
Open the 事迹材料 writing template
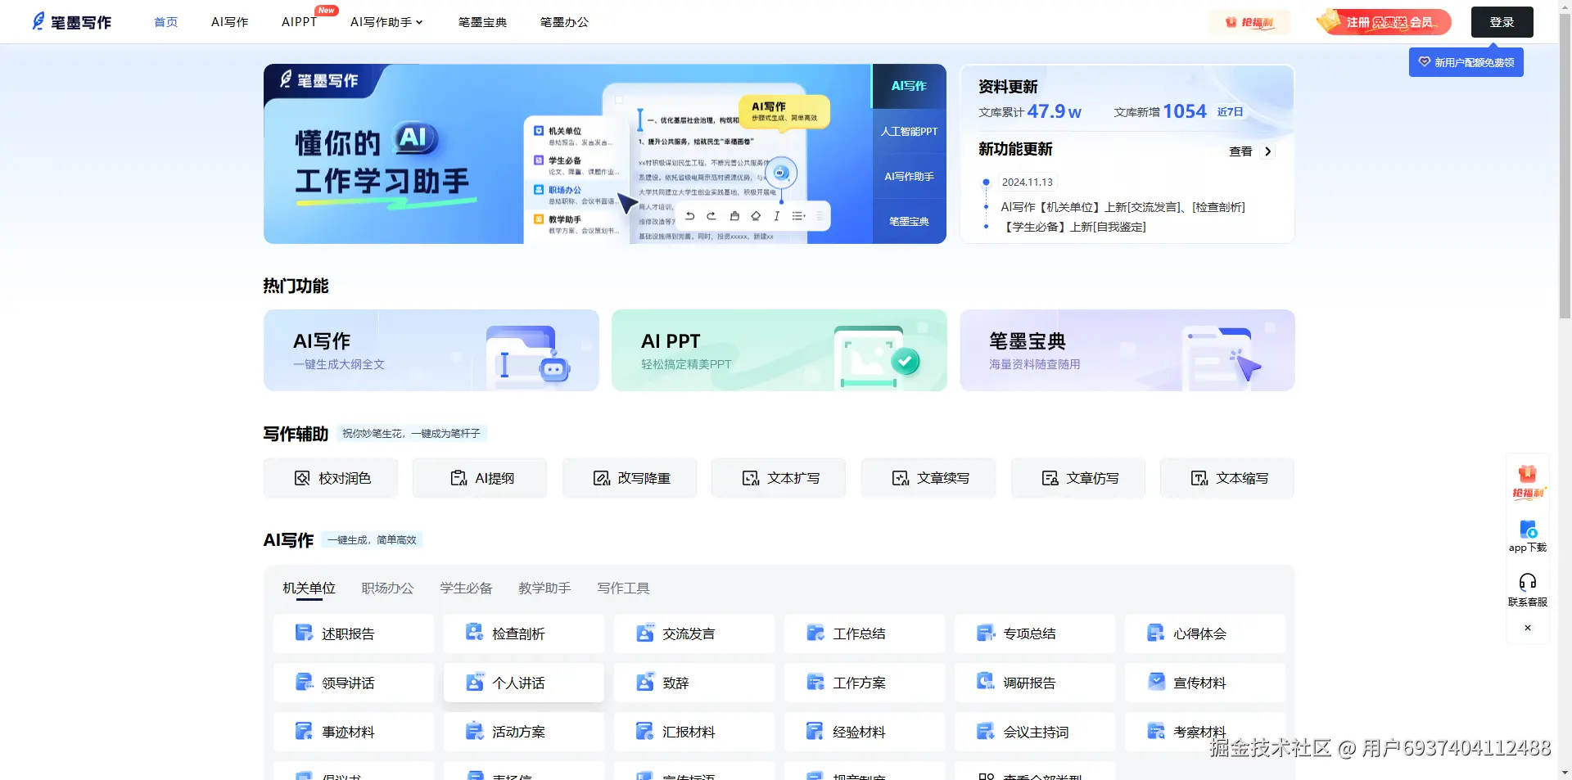(353, 732)
